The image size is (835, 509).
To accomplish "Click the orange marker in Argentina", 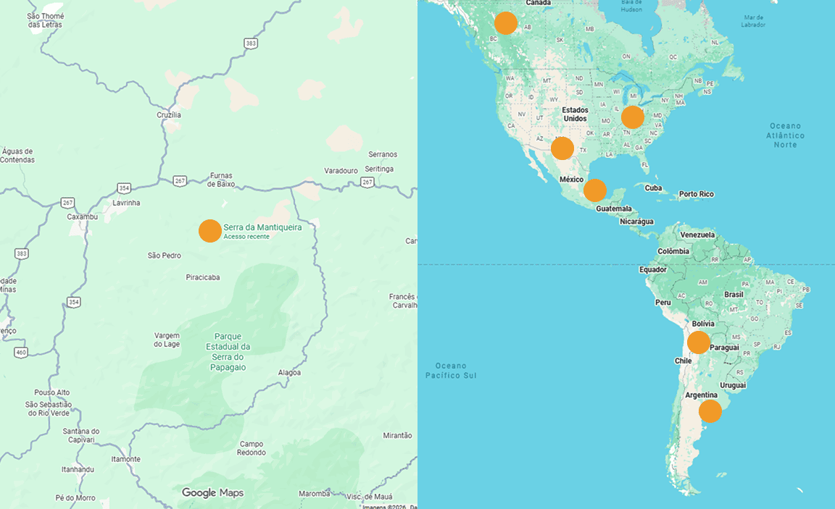I will coord(710,411).
